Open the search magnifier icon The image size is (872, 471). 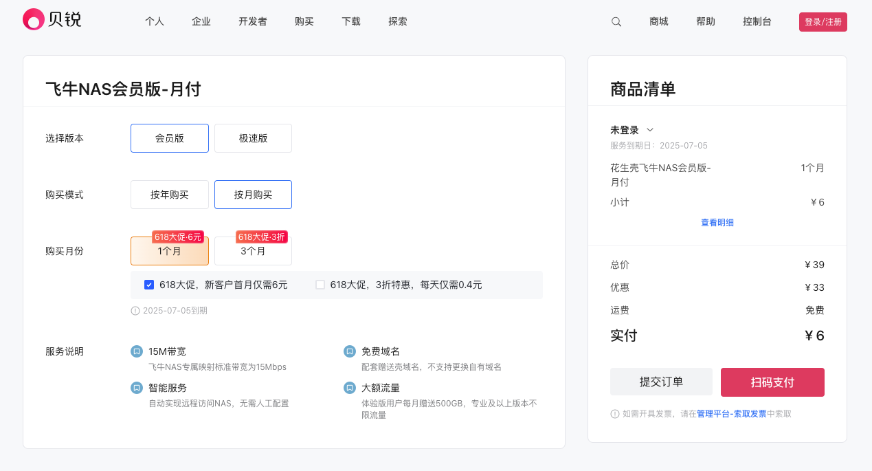[616, 21]
